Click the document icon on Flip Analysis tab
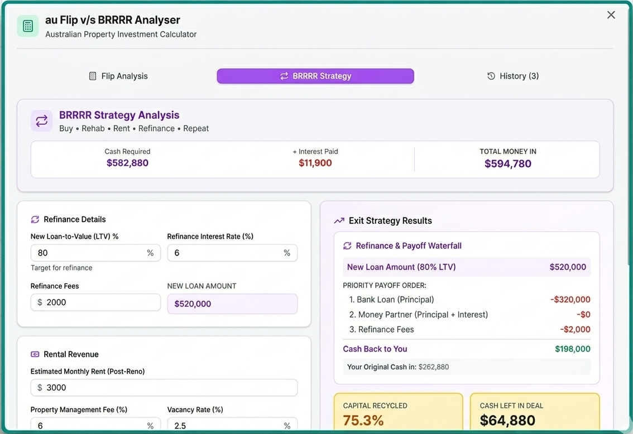 [93, 76]
